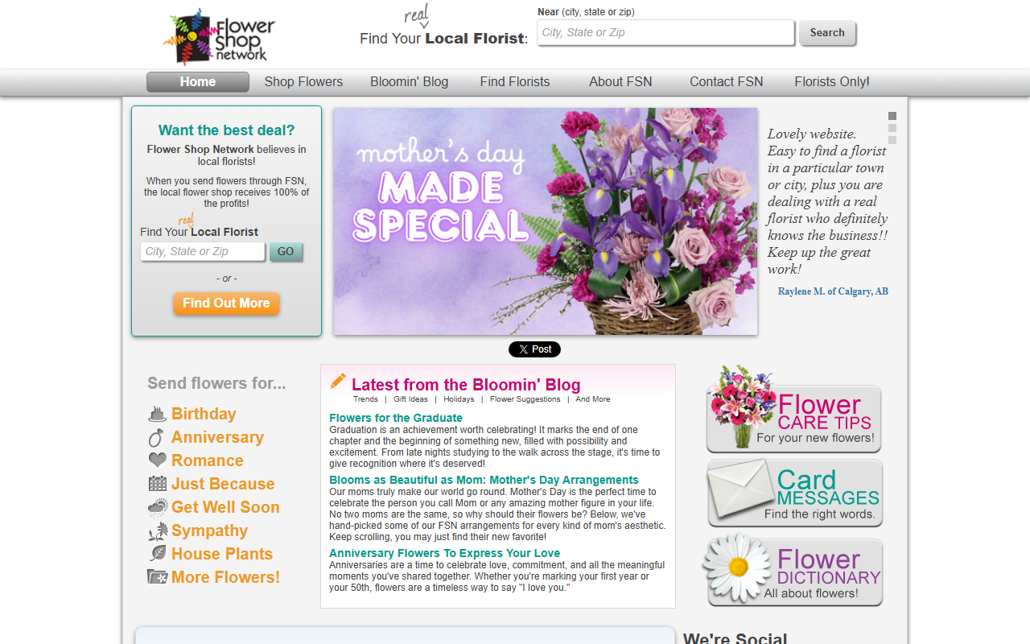Read Anniversary Flowers To Express Your Love

tap(444, 553)
